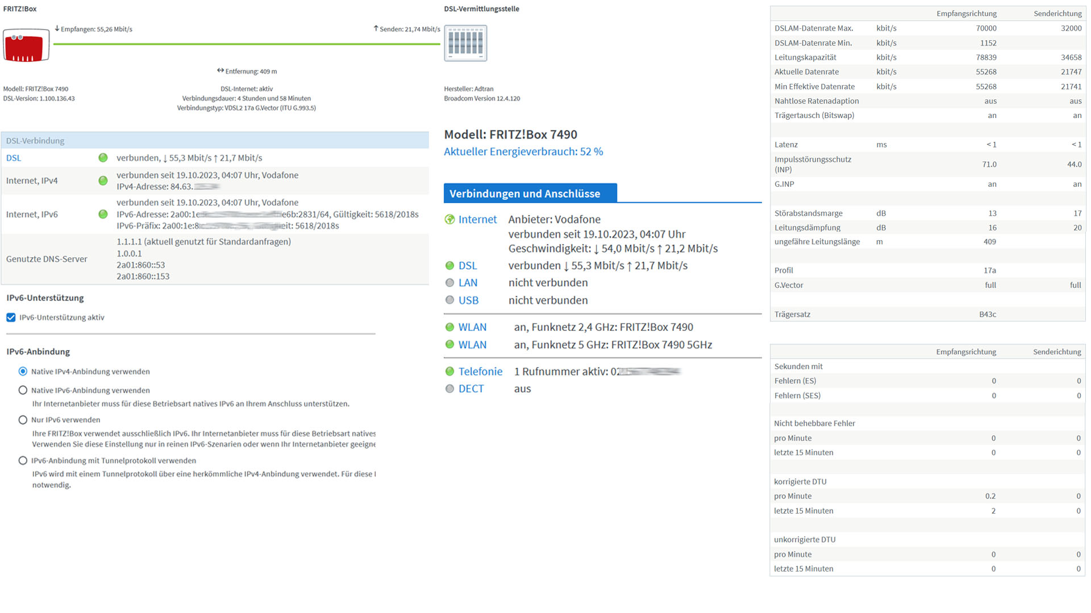Click the red FRITZ!Box device icon
Viewport: 1091px width, 613px height.
point(26,45)
